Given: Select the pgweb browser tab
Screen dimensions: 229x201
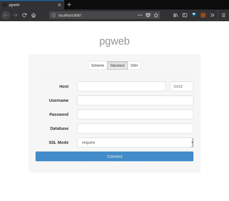Looking at the screenshot, I should pyautogui.click(x=32, y=5).
